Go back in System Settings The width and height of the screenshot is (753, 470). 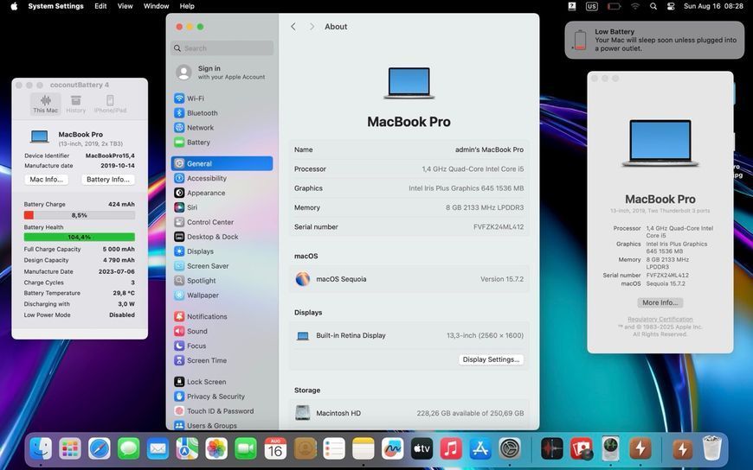tap(293, 27)
